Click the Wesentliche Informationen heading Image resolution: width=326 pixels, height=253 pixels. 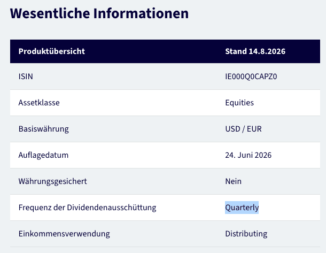(x=99, y=13)
